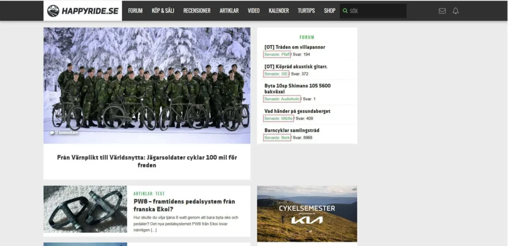Screen dimensions: 508x246
Task: Focus the Sök search field
Action: [376, 11]
